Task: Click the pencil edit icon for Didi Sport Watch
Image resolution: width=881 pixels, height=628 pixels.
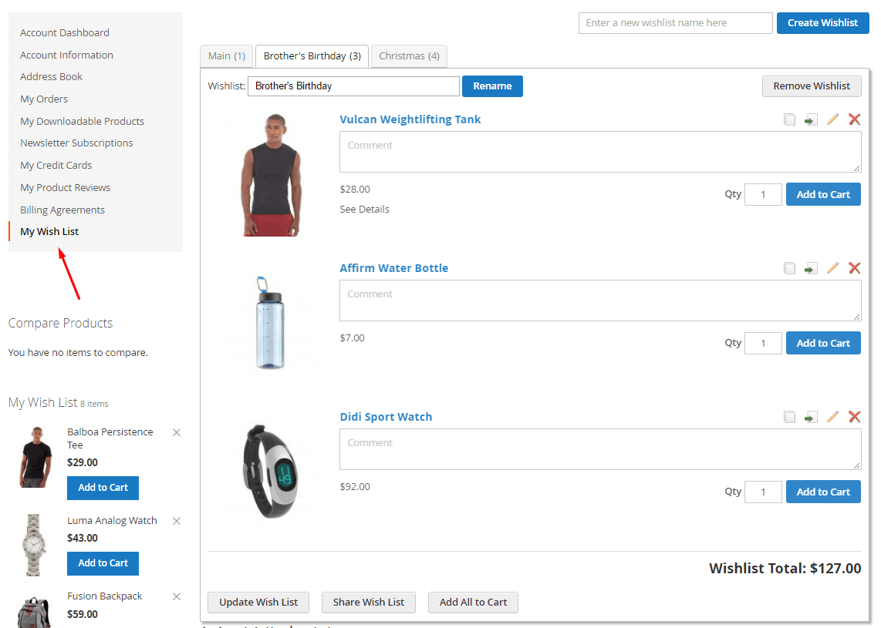Action: 832,417
